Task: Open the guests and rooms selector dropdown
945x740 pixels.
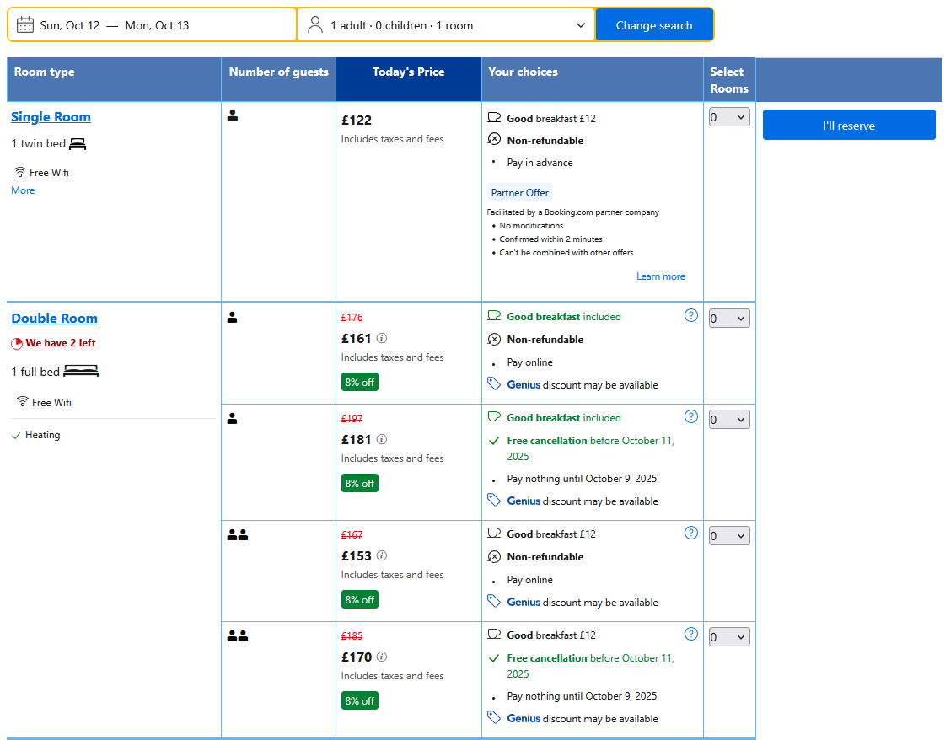Action: click(x=446, y=25)
